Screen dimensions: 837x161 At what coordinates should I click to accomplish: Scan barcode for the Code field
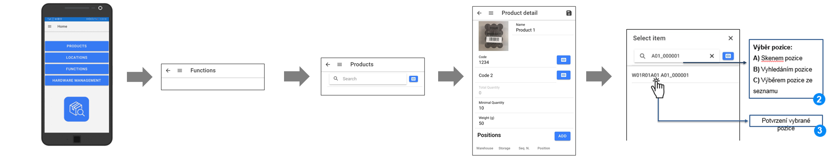coord(564,60)
